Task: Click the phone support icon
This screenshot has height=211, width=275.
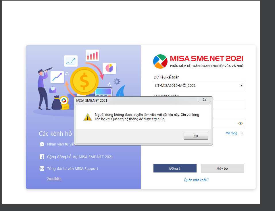Action: (x=42, y=168)
